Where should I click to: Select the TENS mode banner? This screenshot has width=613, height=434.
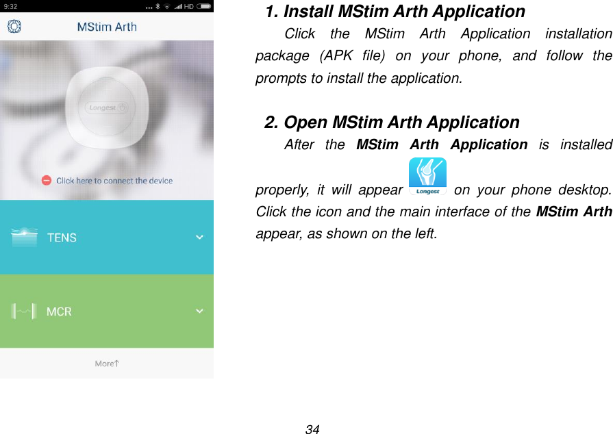[x=107, y=237]
